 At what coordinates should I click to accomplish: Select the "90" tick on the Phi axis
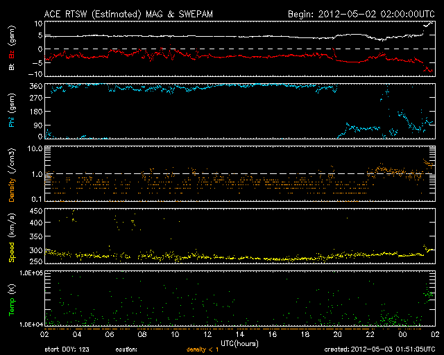(39, 125)
